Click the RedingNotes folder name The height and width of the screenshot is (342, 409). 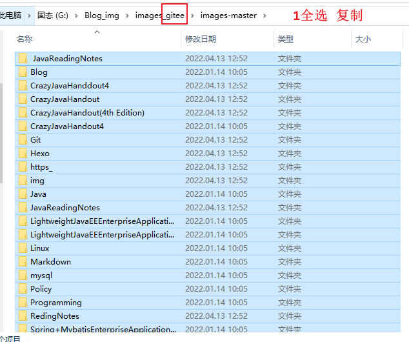coord(55,316)
